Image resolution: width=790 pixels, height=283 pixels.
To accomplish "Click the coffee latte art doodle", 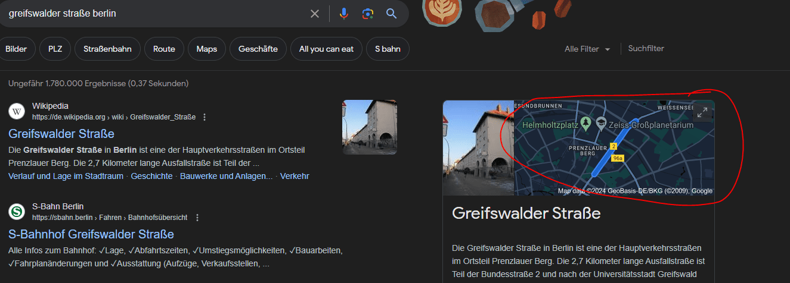I will (443, 12).
